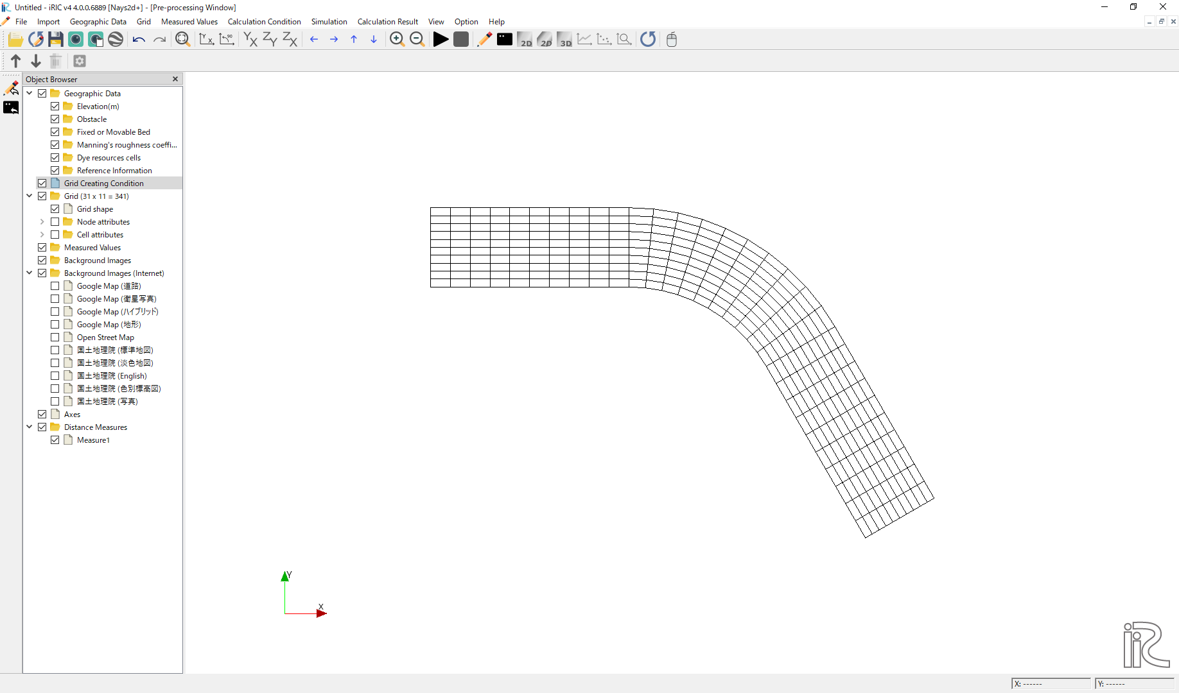Select Google Map (道路) tree item
This screenshot has height=693, width=1179.
109,286
